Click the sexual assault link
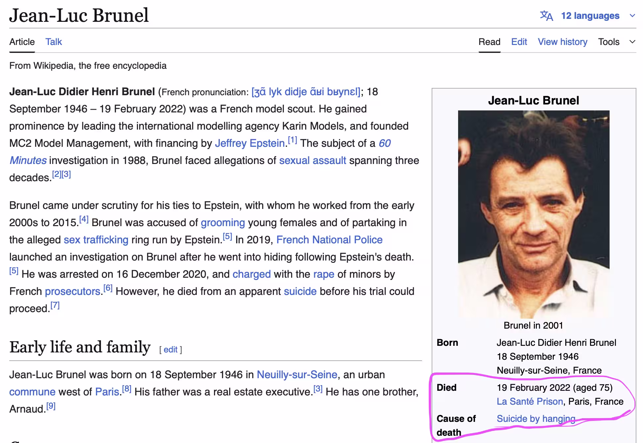The height and width of the screenshot is (443, 643). 313,160
